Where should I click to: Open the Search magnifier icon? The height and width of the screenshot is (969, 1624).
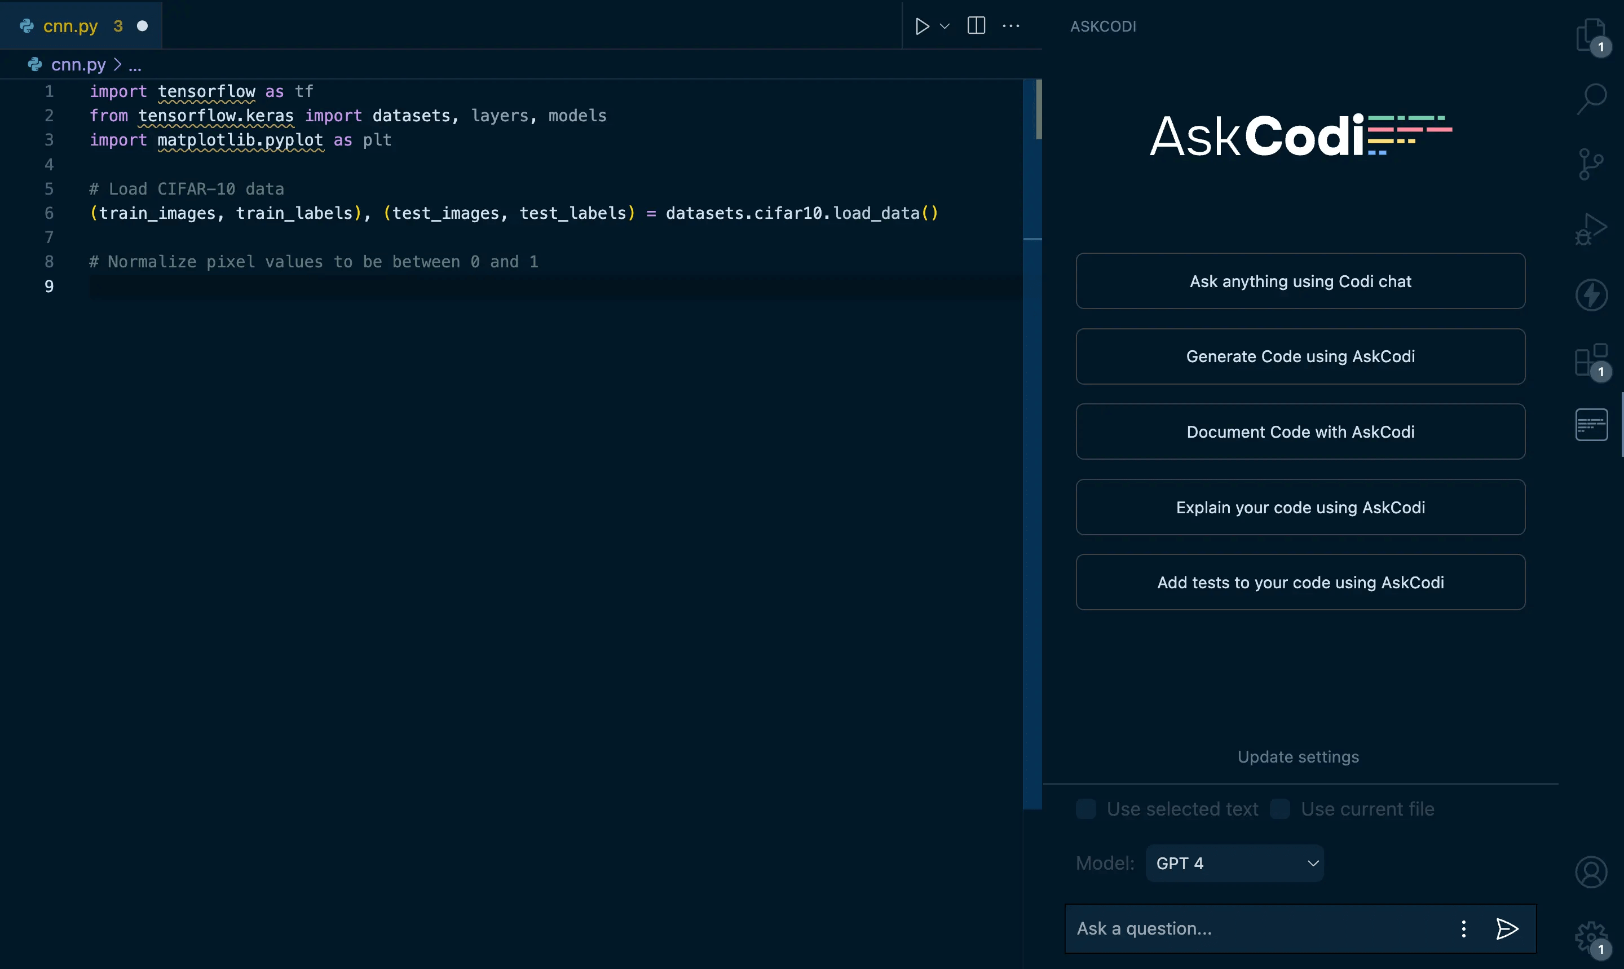1591,99
